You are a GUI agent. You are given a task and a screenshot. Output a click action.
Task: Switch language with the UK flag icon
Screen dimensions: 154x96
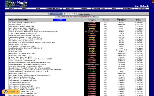(x=153, y=3)
